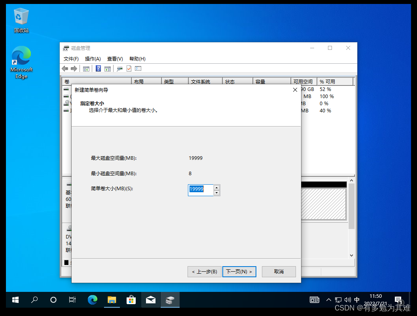Screen dimensions: 417x316
Task: Open the Windows Start menu
Action: (x=15, y=300)
